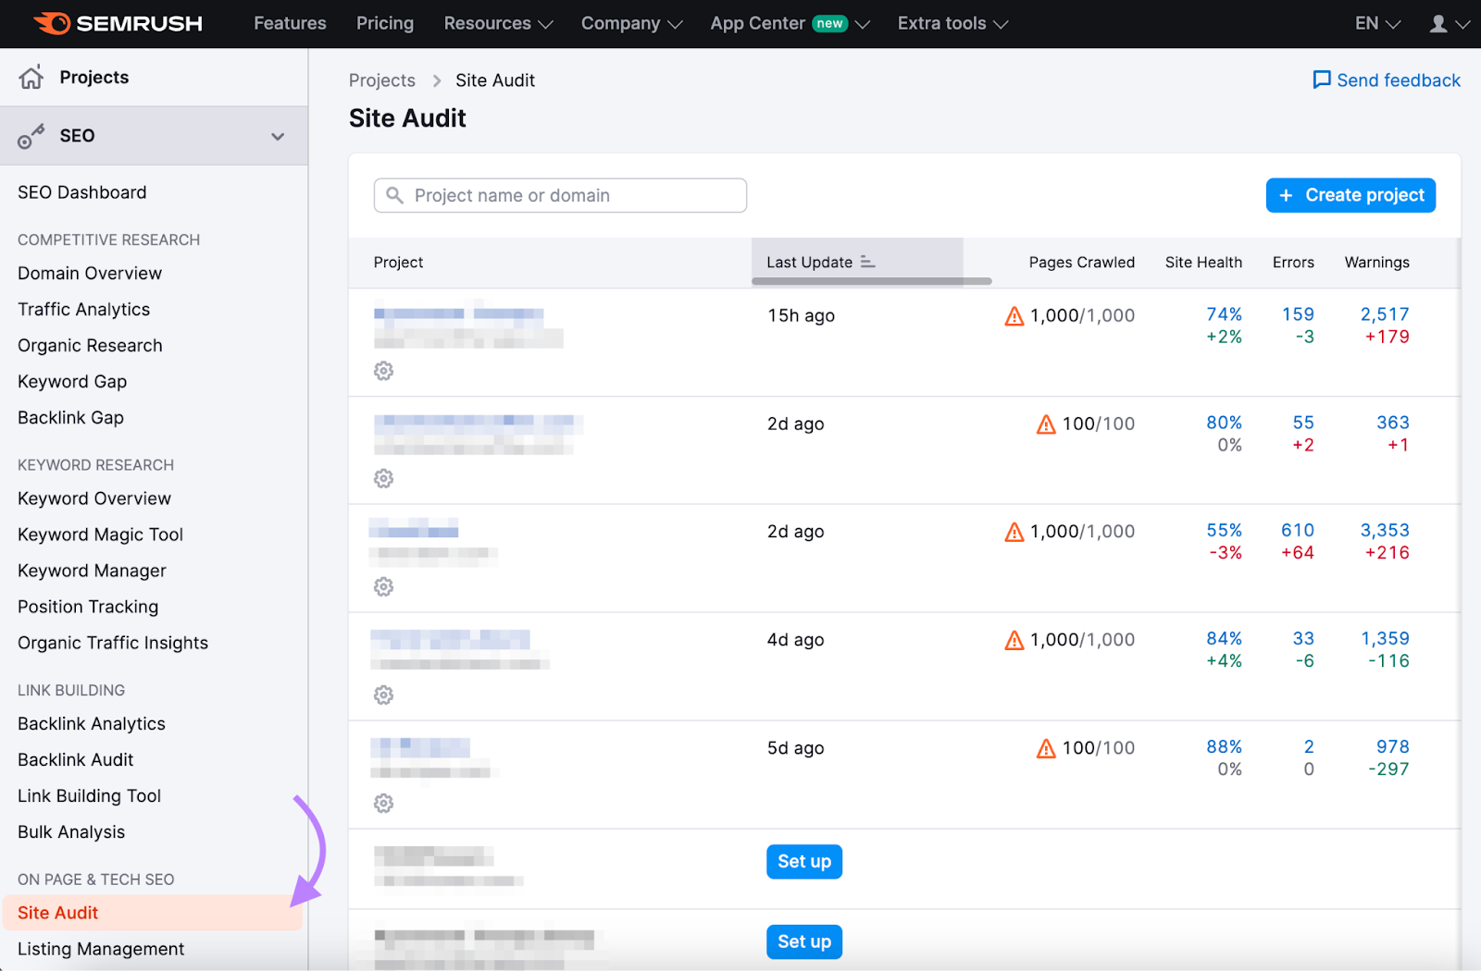Click the Create project button

[1350, 195]
